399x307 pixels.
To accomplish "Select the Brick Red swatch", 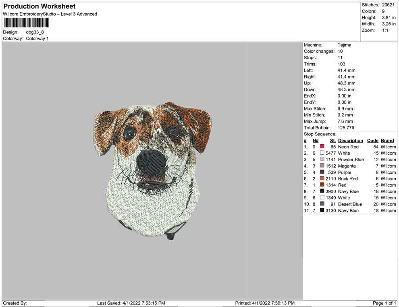I will pos(322,178).
